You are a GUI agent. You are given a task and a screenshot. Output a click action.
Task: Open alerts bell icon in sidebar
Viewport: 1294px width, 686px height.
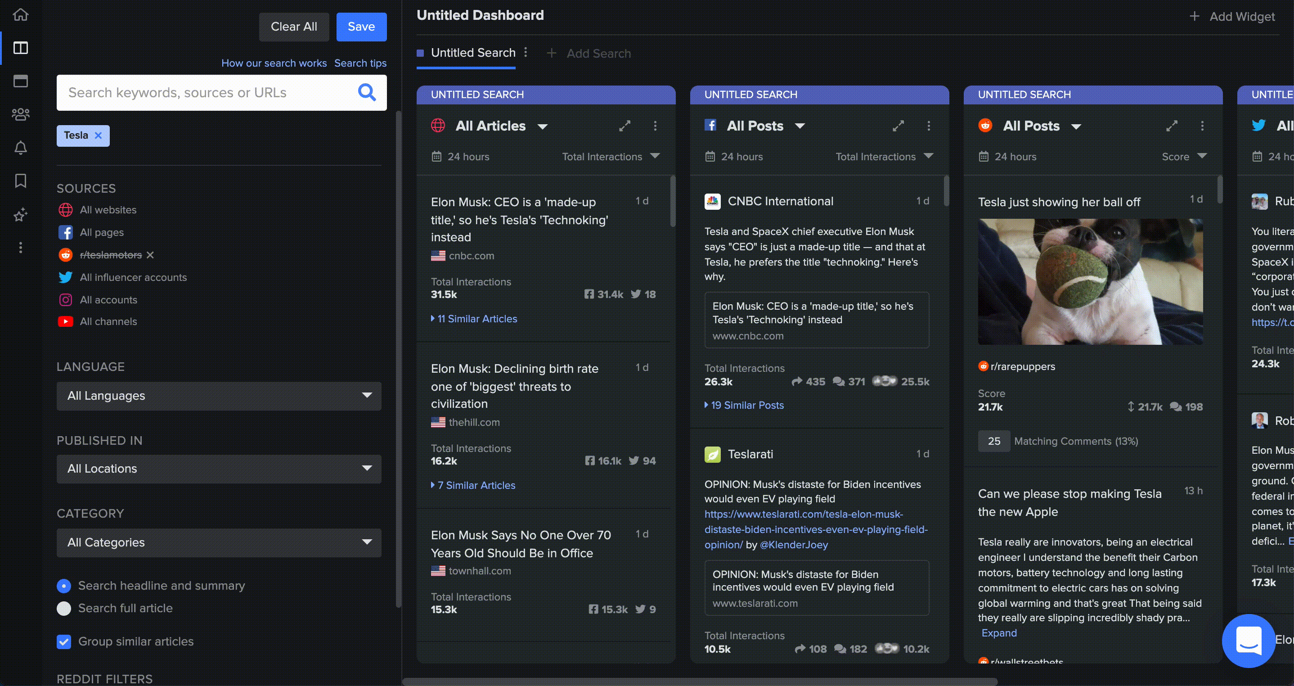pyautogui.click(x=21, y=148)
